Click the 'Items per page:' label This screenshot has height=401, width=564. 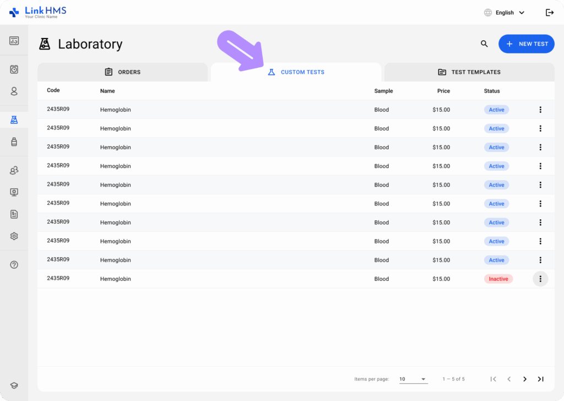(x=372, y=379)
